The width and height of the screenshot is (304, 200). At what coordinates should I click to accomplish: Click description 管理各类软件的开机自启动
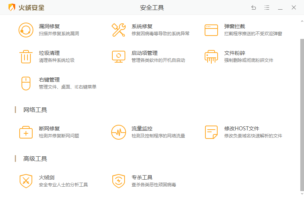point(158,60)
